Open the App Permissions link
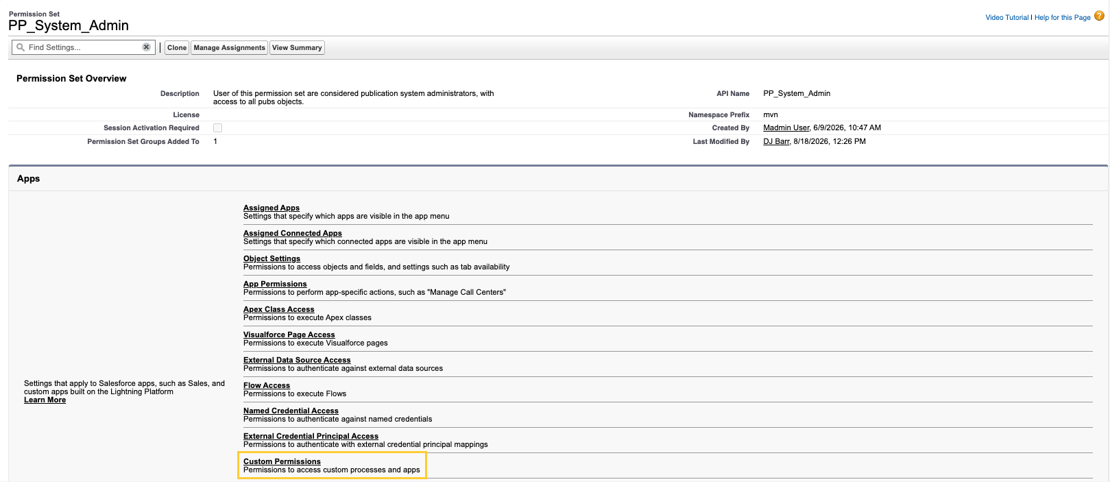The height and width of the screenshot is (484, 1110). click(275, 284)
